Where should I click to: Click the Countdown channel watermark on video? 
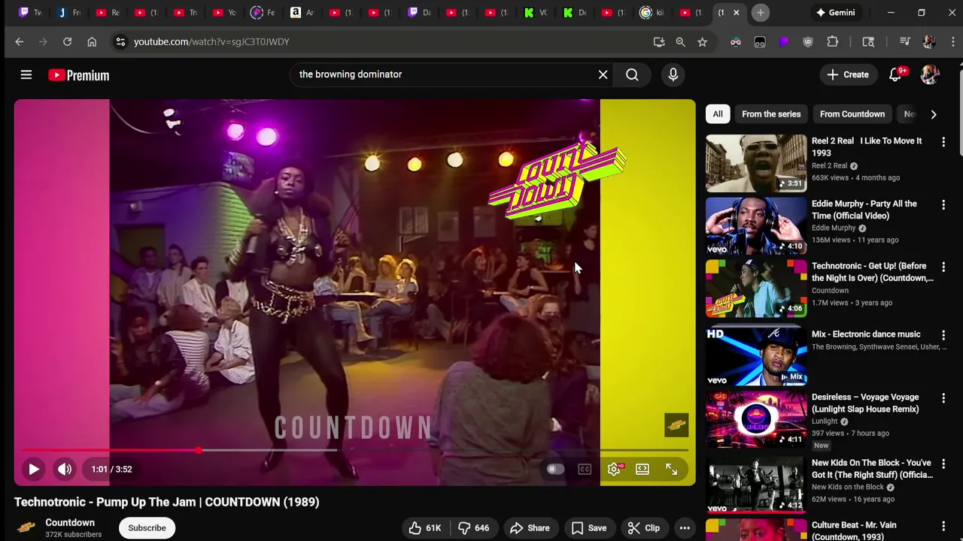pyautogui.click(x=676, y=425)
